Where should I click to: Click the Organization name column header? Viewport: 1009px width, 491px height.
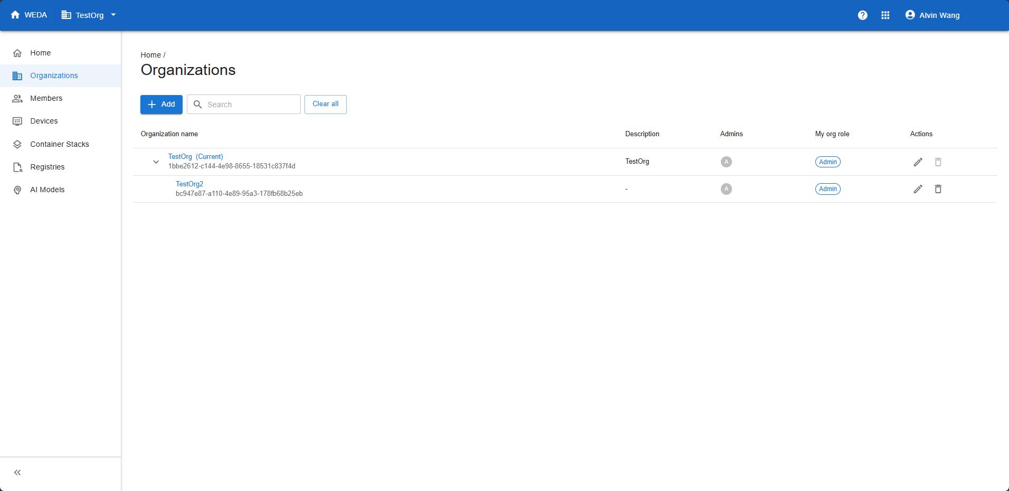(169, 134)
